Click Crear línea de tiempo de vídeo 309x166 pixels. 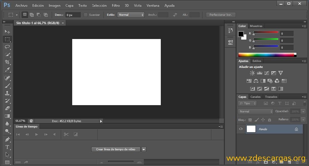click(x=116, y=149)
